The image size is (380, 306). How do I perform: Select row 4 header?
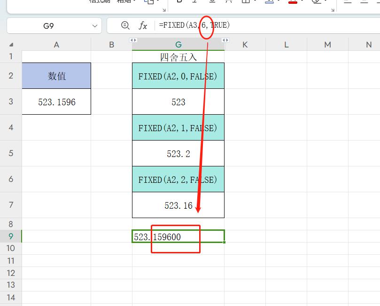point(11,127)
